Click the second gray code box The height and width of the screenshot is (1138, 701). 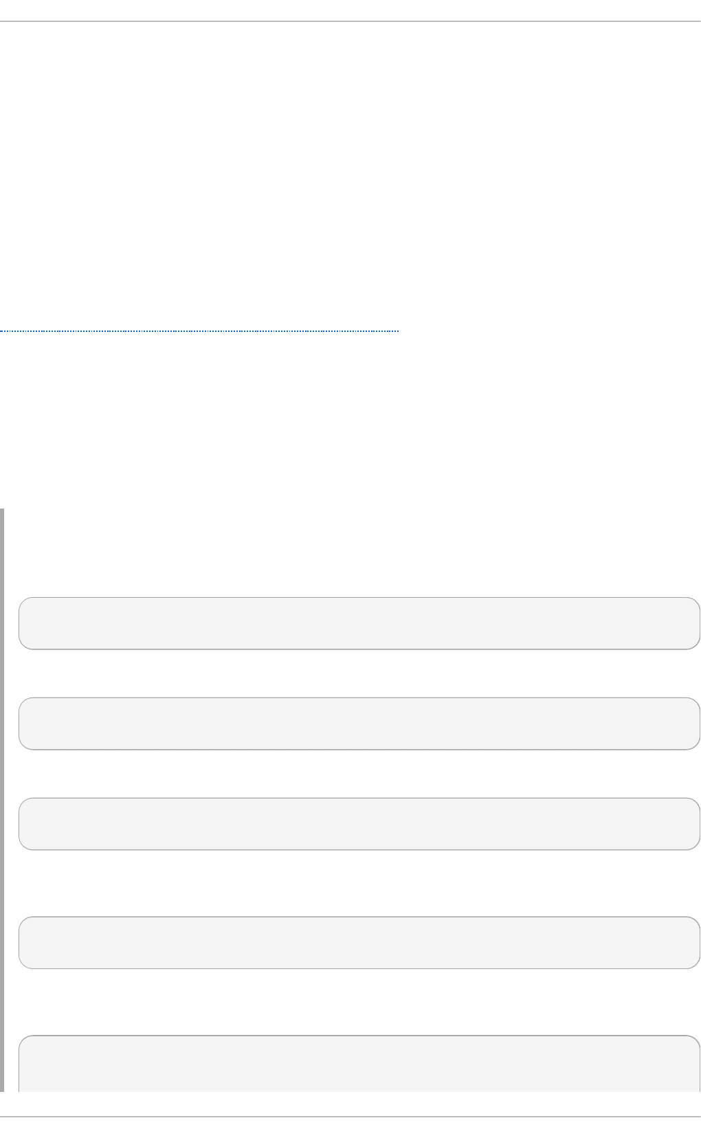[359, 724]
